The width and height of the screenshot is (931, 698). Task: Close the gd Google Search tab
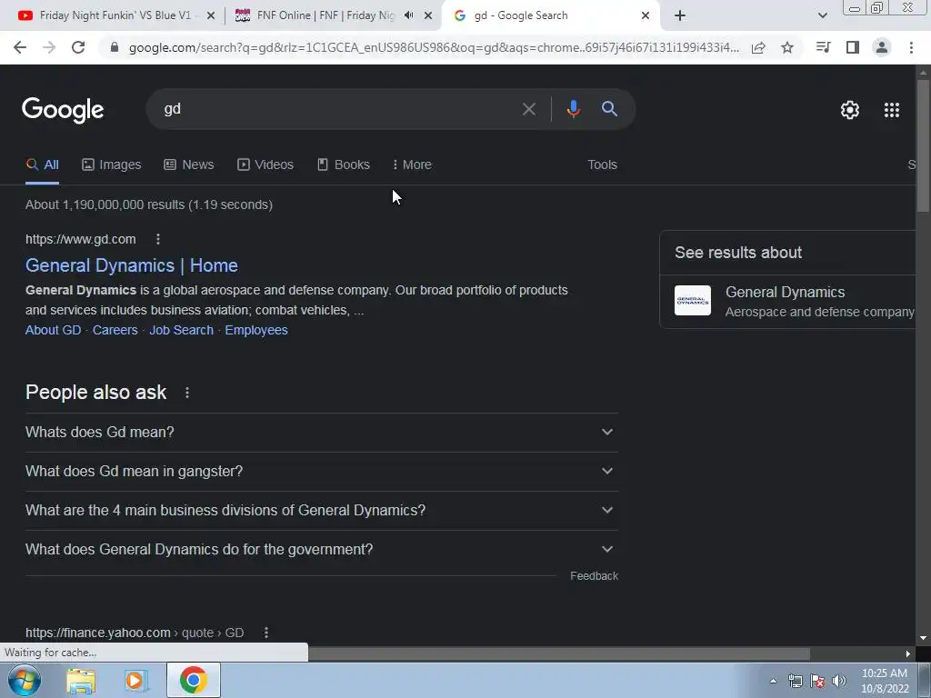pos(646,16)
